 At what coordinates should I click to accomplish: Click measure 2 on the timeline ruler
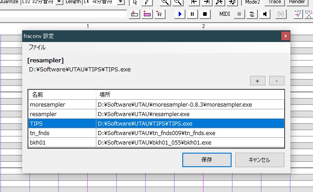coord(204,26)
